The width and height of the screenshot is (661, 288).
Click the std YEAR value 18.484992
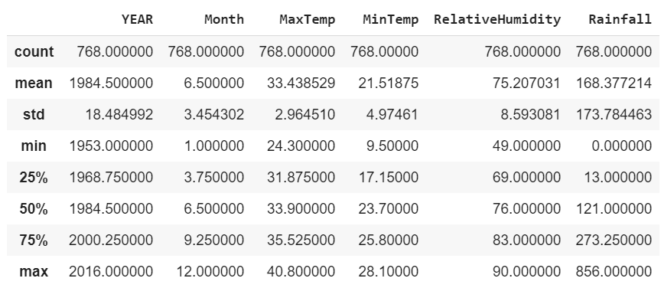pyautogui.click(x=119, y=114)
